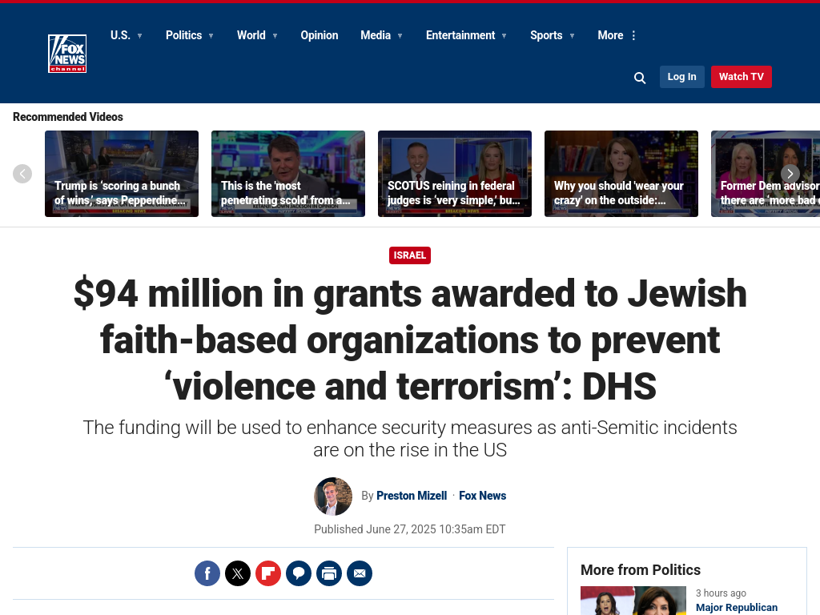Screen dimensions: 820x615
Task: Open the Entertainment section menu
Action: [460, 35]
